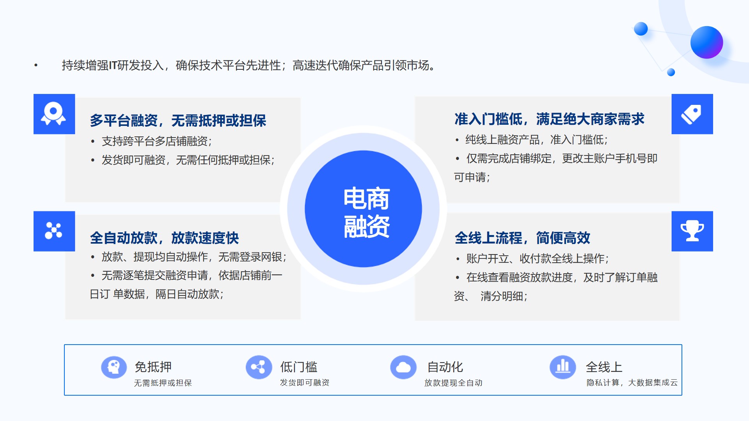Click the 低门槛 label
Viewport: 749px width, 421px height.
(298, 367)
